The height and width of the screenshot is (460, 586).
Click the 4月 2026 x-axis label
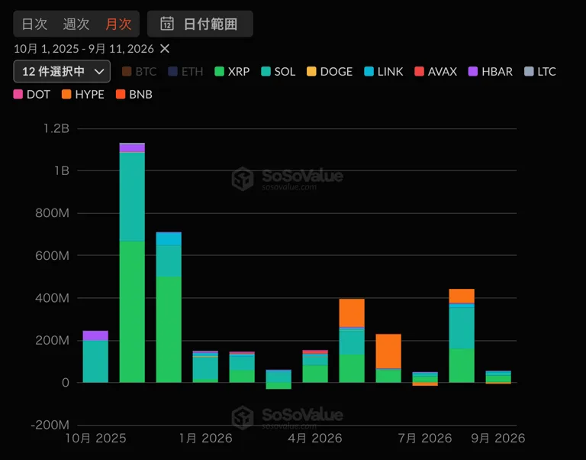pos(315,439)
